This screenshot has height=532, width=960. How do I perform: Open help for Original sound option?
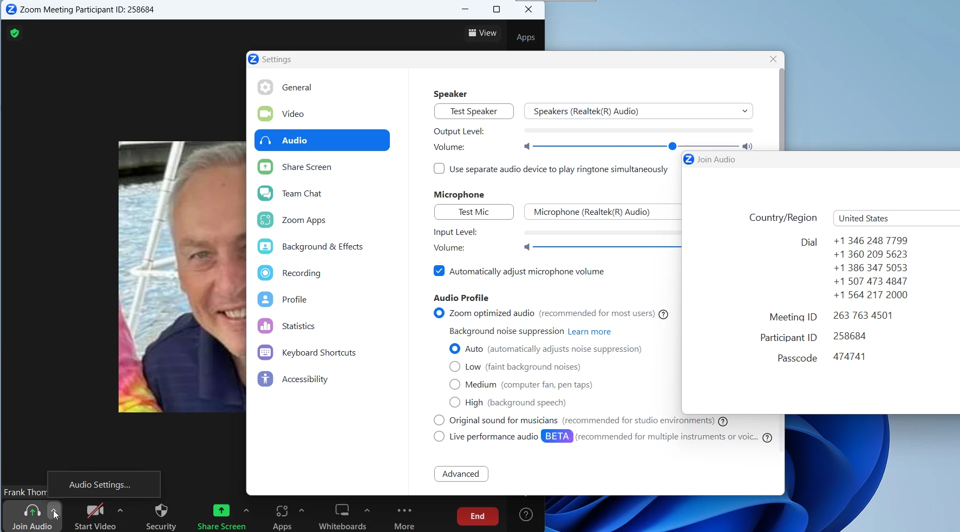[723, 422]
